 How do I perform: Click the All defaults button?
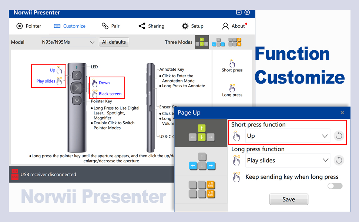114,42
